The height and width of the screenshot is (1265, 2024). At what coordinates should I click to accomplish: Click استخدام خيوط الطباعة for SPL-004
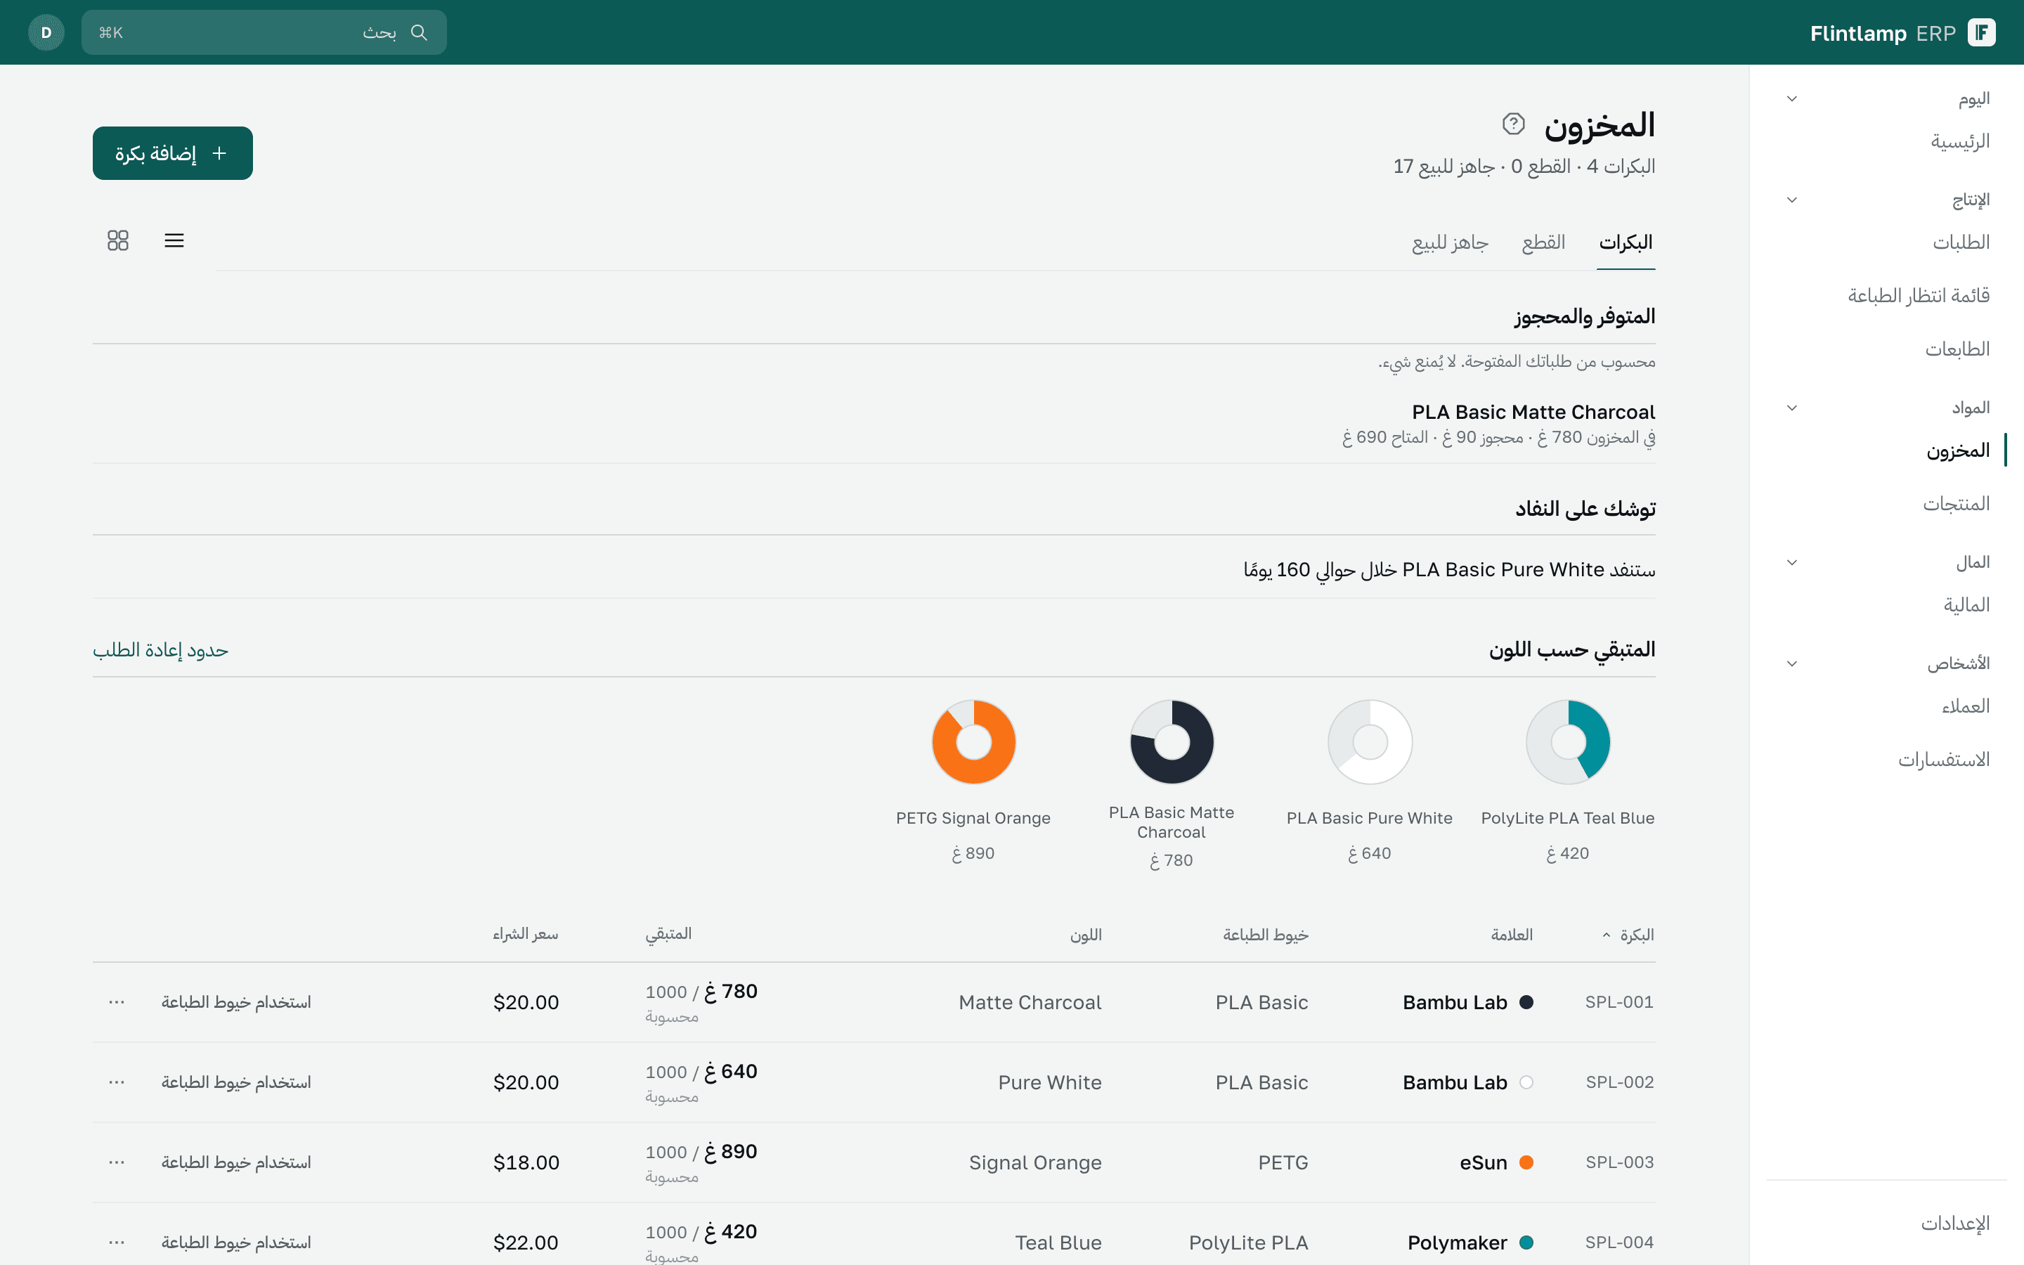pos(236,1243)
